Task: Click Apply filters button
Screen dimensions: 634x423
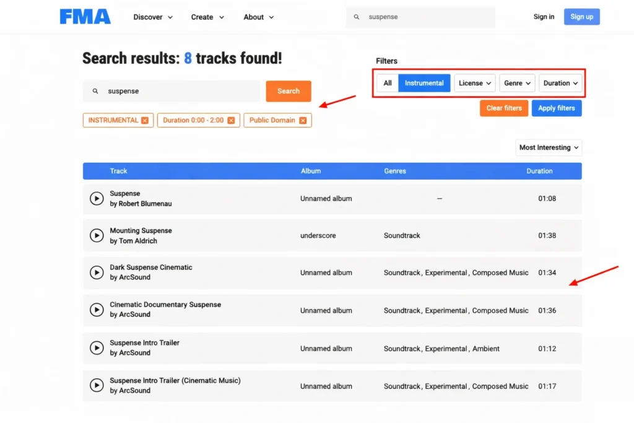Action: click(x=556, y=108)
